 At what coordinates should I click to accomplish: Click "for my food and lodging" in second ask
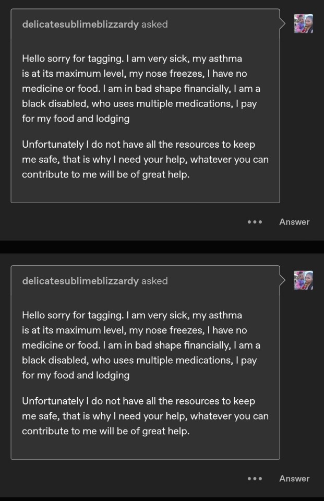[x=76, y=375]
